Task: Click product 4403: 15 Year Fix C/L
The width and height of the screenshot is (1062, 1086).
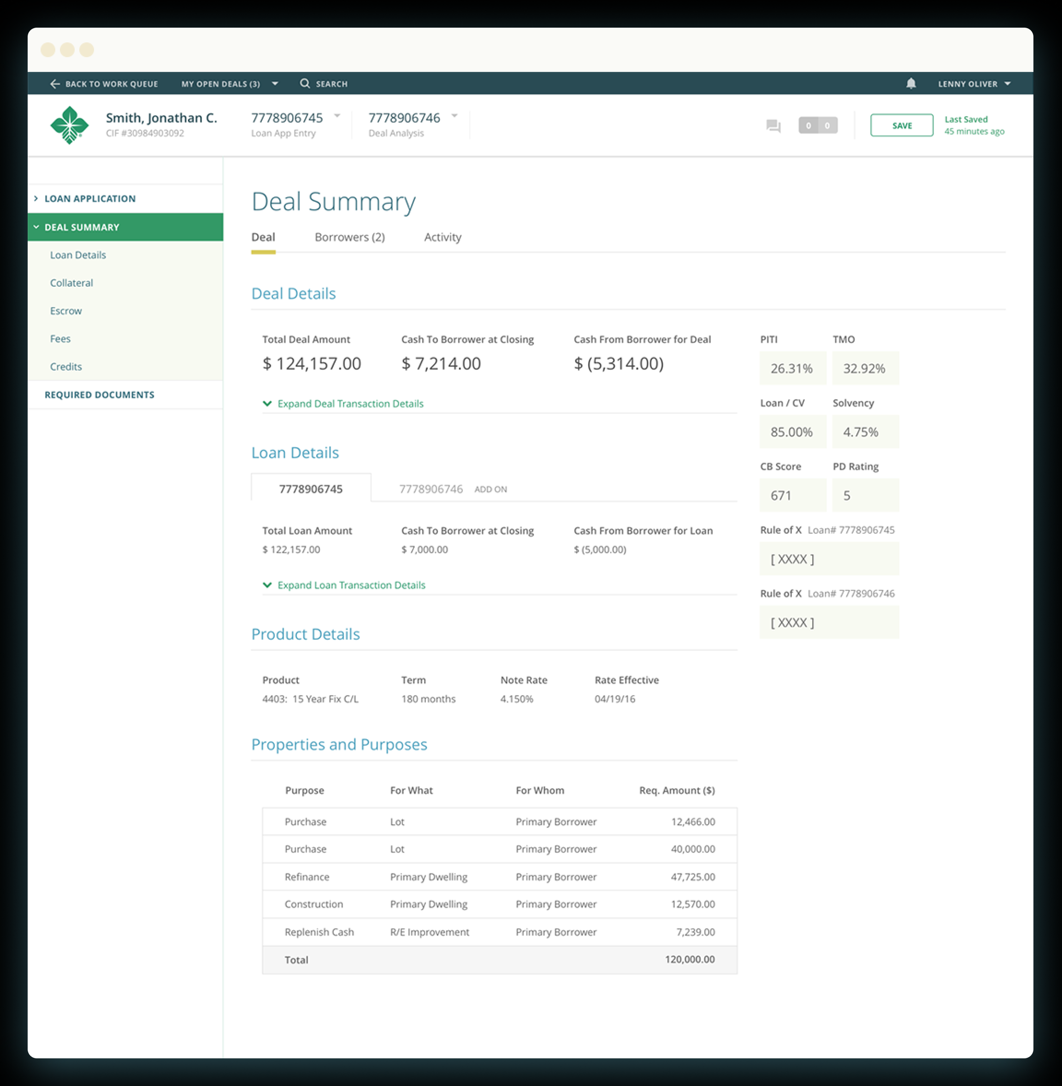Action: [310, 699]
